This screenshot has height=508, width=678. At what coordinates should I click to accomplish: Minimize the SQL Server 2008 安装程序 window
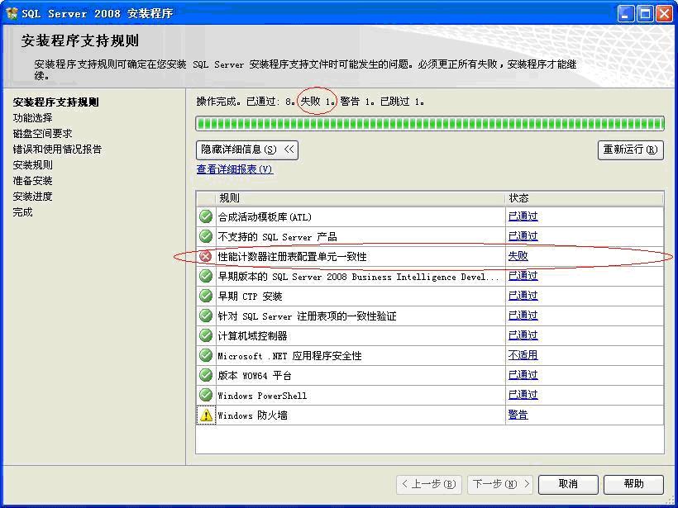(x=626, y=13)
